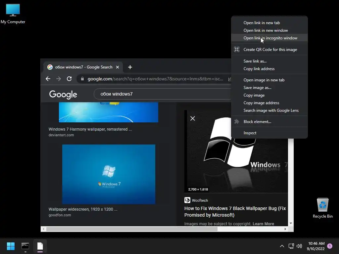Click the address bar URL

(x=155, y=79)
